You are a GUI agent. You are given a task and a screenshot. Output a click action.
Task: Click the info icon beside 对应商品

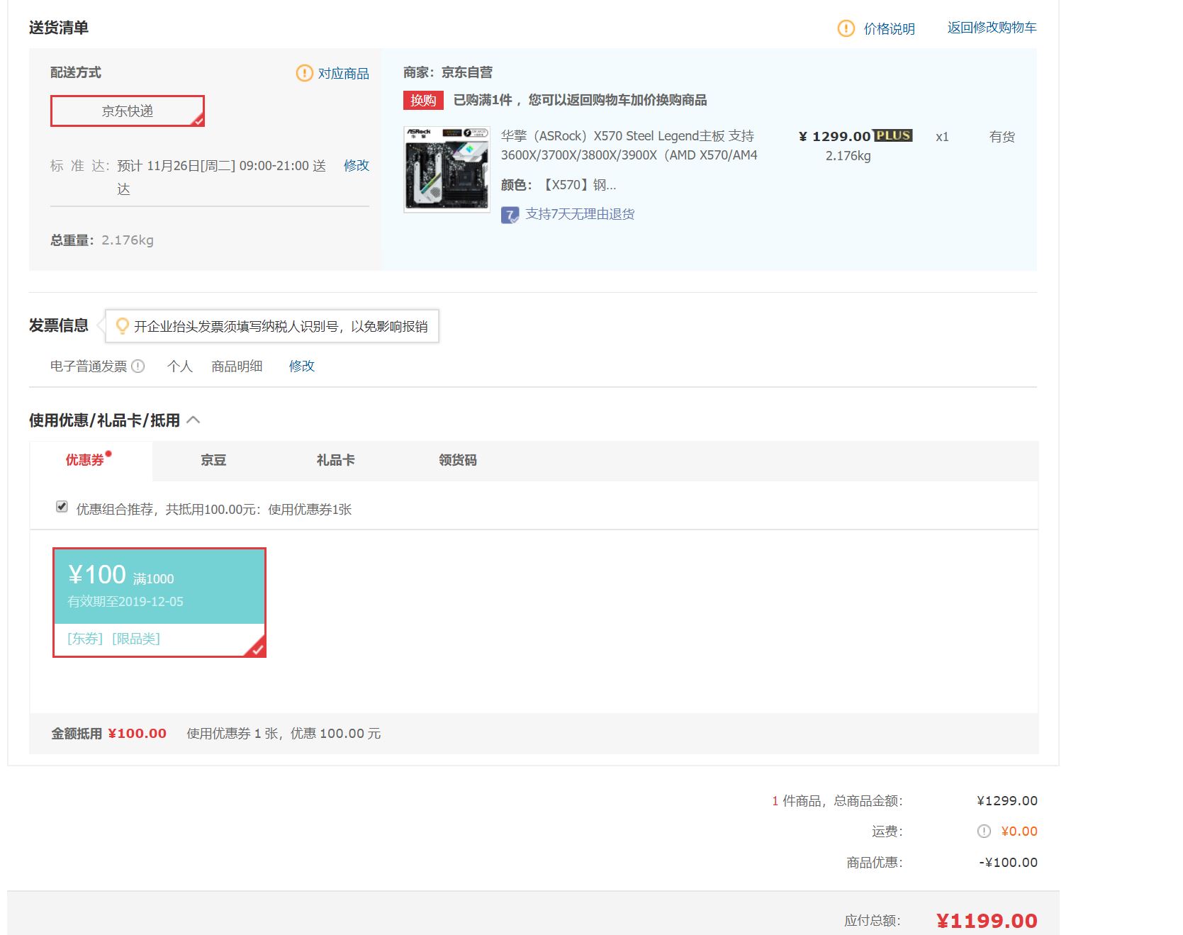tap(304, 73)
